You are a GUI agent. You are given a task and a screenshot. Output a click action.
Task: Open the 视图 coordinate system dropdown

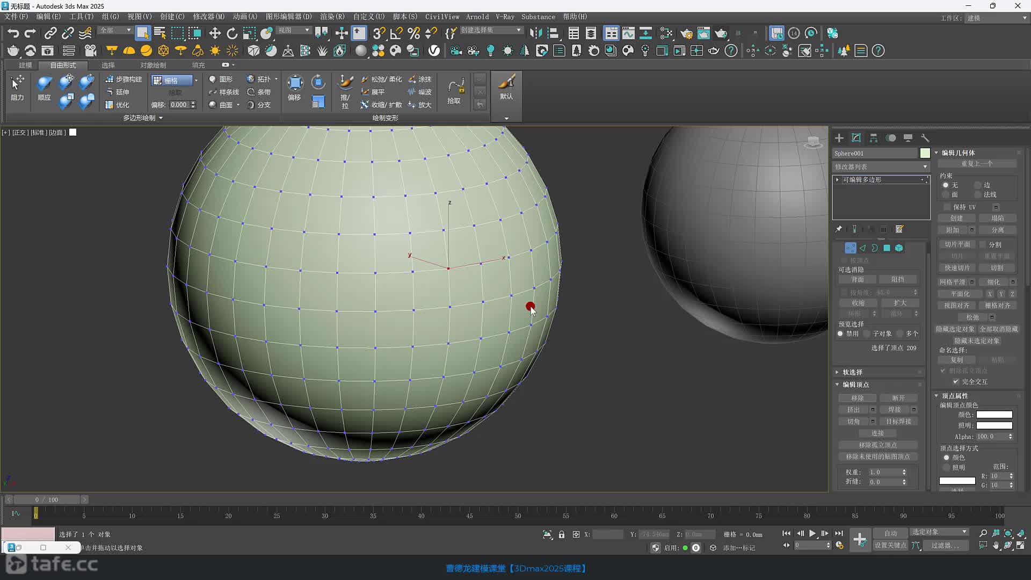point(294,30)
